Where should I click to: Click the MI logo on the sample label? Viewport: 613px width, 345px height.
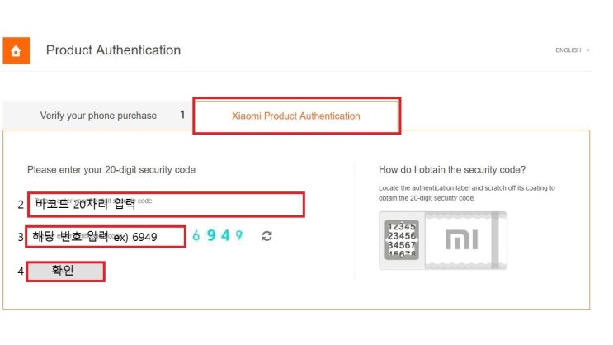(461, 240)
